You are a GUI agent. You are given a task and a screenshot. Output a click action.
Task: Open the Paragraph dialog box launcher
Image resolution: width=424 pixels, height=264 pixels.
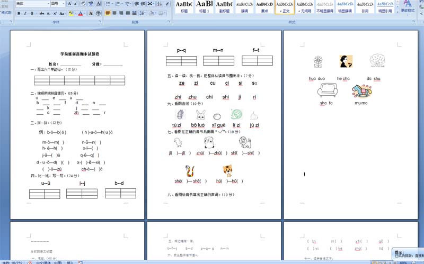169,22
